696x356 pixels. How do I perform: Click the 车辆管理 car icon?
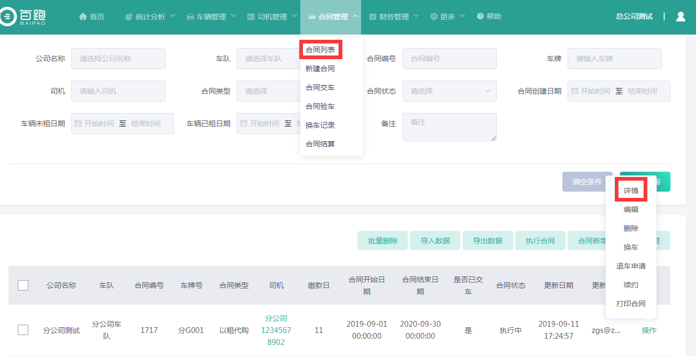click(190, 17)
